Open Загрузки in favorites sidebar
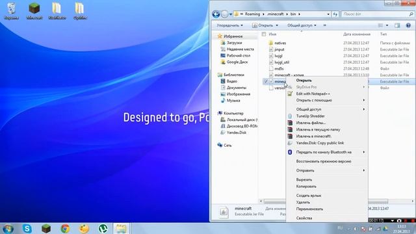 [x=234, y=43]
